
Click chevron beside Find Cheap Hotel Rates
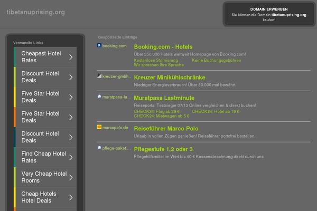[x=71, y=157]
